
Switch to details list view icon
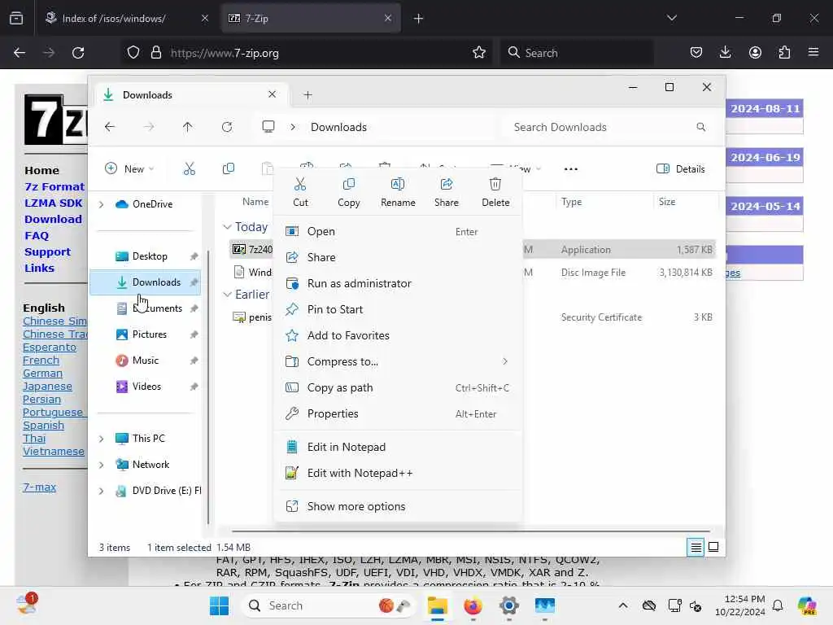point(696,547)
